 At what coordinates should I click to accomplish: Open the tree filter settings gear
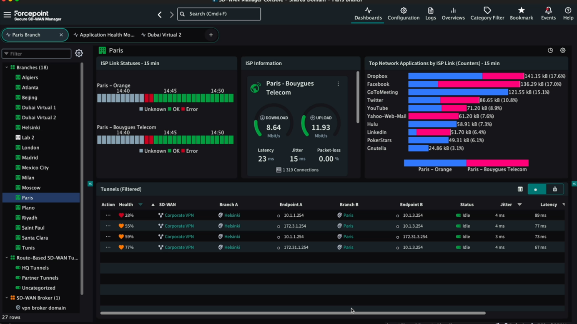tap(79, 53)
